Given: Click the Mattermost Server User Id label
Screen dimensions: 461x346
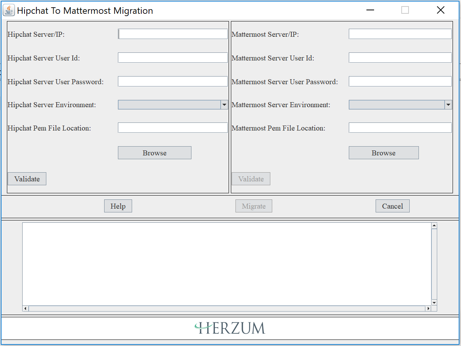Looking at the screenshot, I should pos(273,58).
